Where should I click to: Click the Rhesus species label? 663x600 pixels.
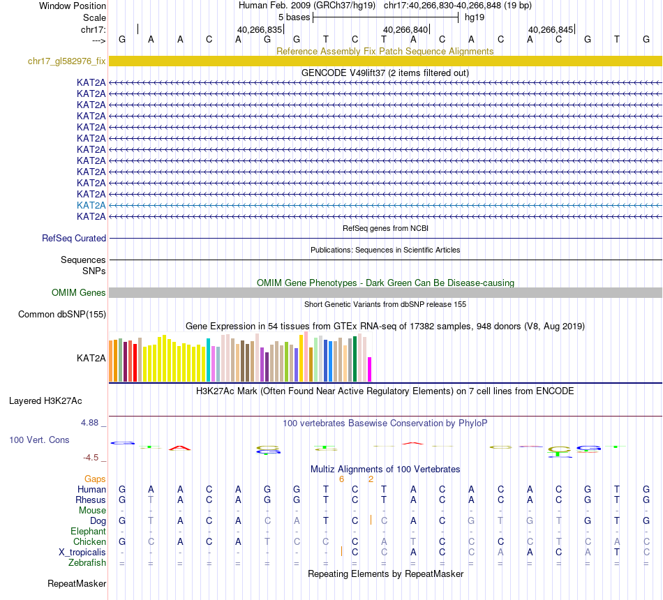pos(91,500)
